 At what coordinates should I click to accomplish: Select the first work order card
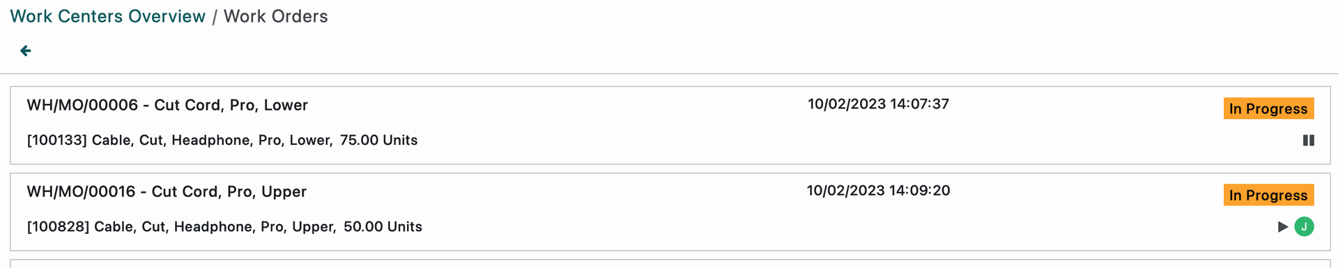coord(670,125)
